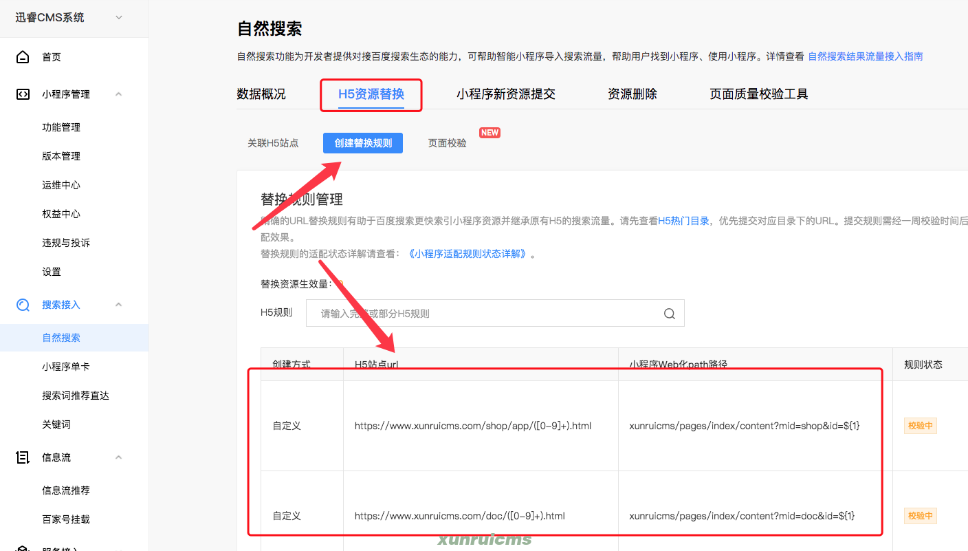Click the mid=doc 小程序 path cell
The height and width of the screenshot is (551, 968).
742,516
